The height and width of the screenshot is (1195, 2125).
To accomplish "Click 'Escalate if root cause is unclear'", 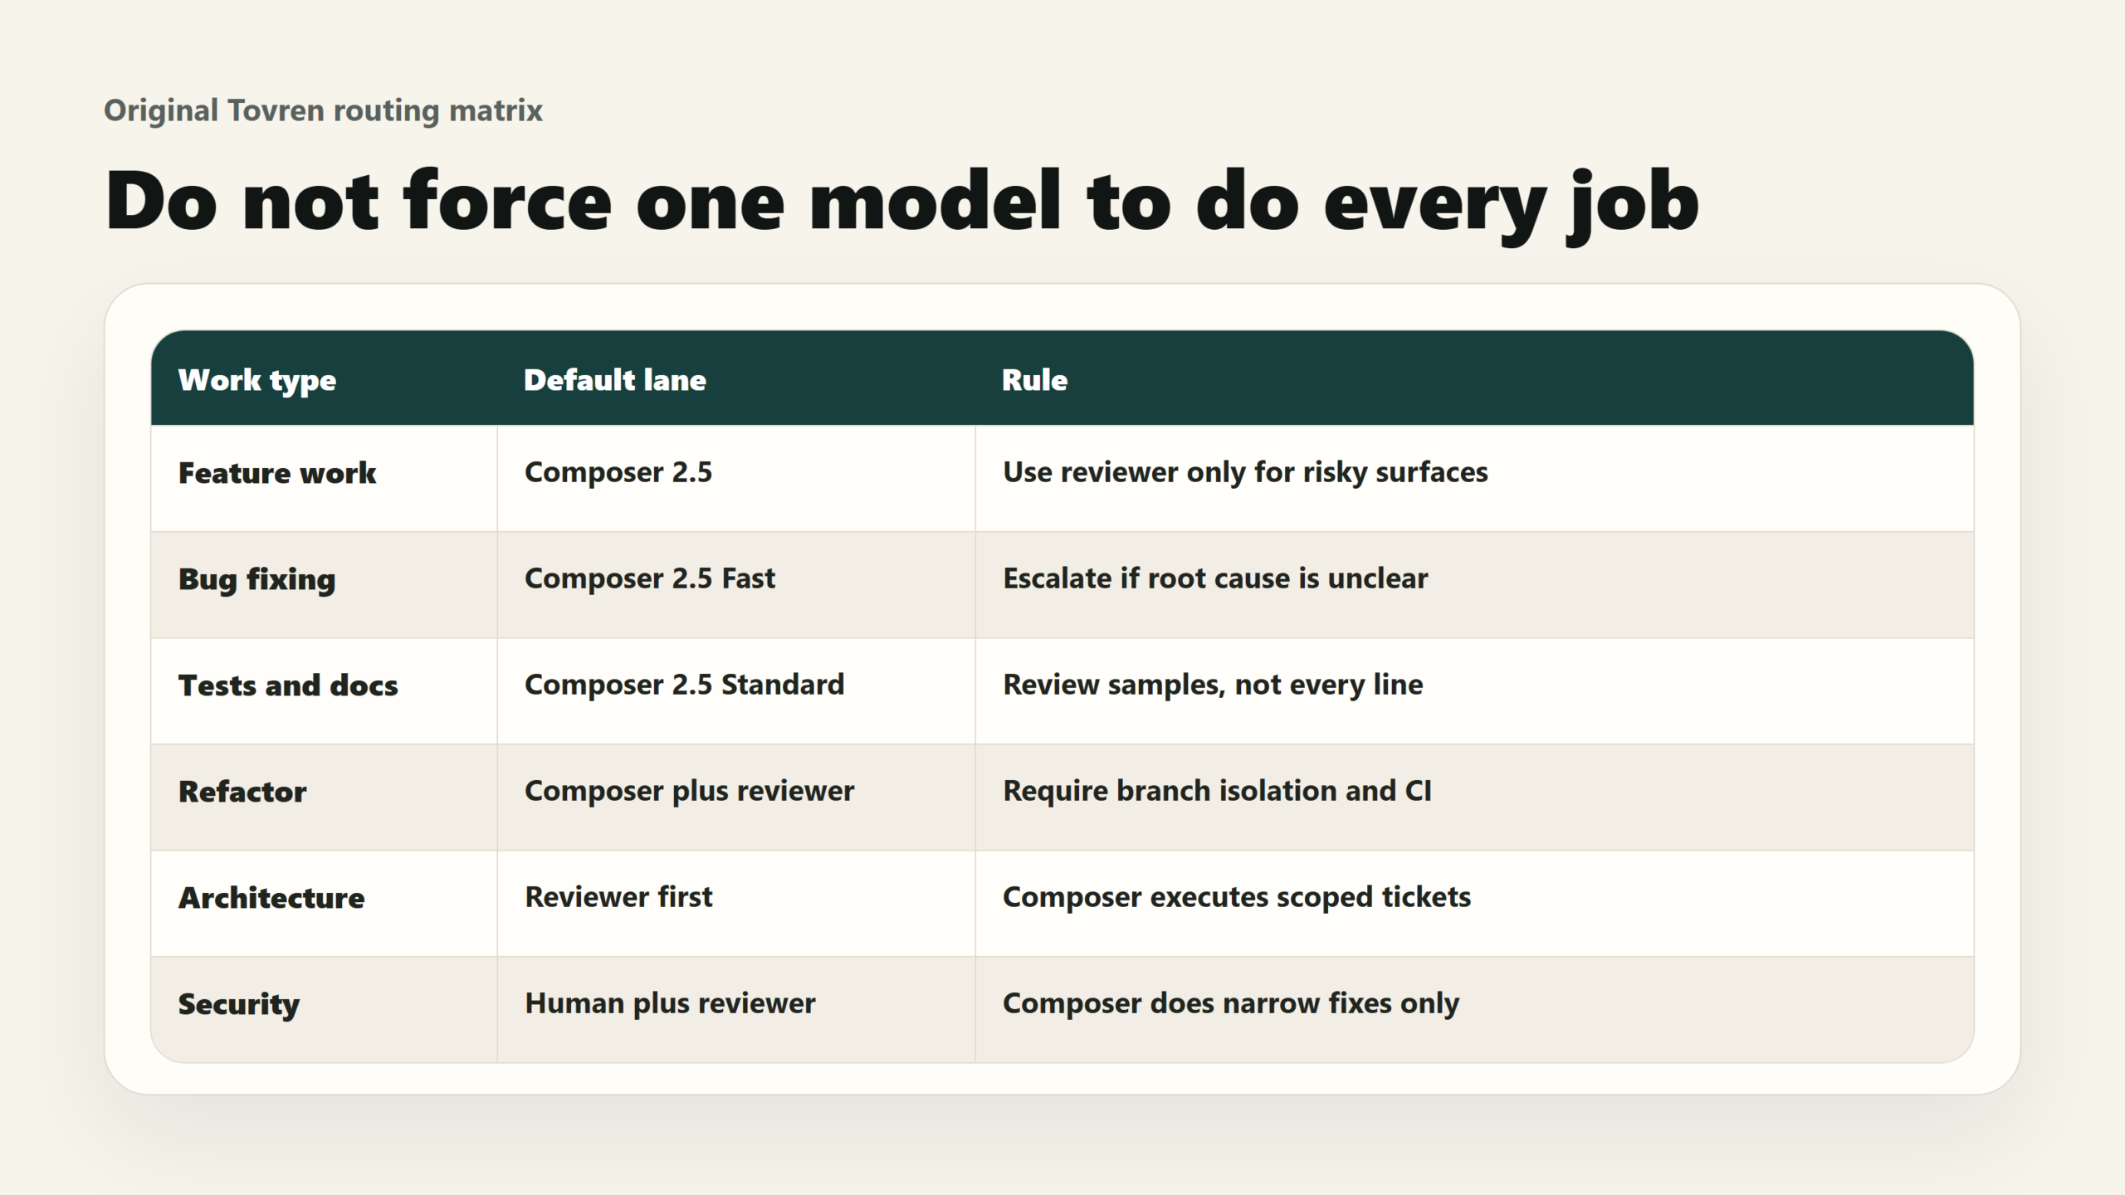I will 1215,578.
